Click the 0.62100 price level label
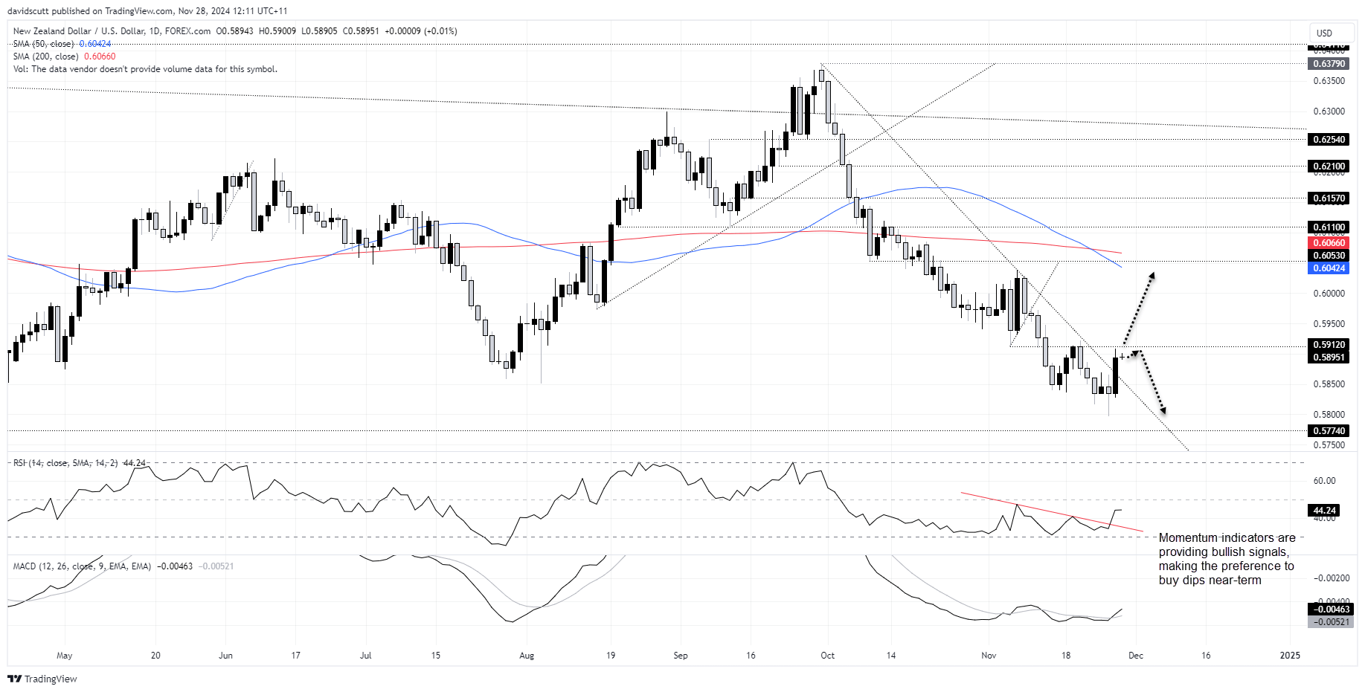 (1329, 166)
